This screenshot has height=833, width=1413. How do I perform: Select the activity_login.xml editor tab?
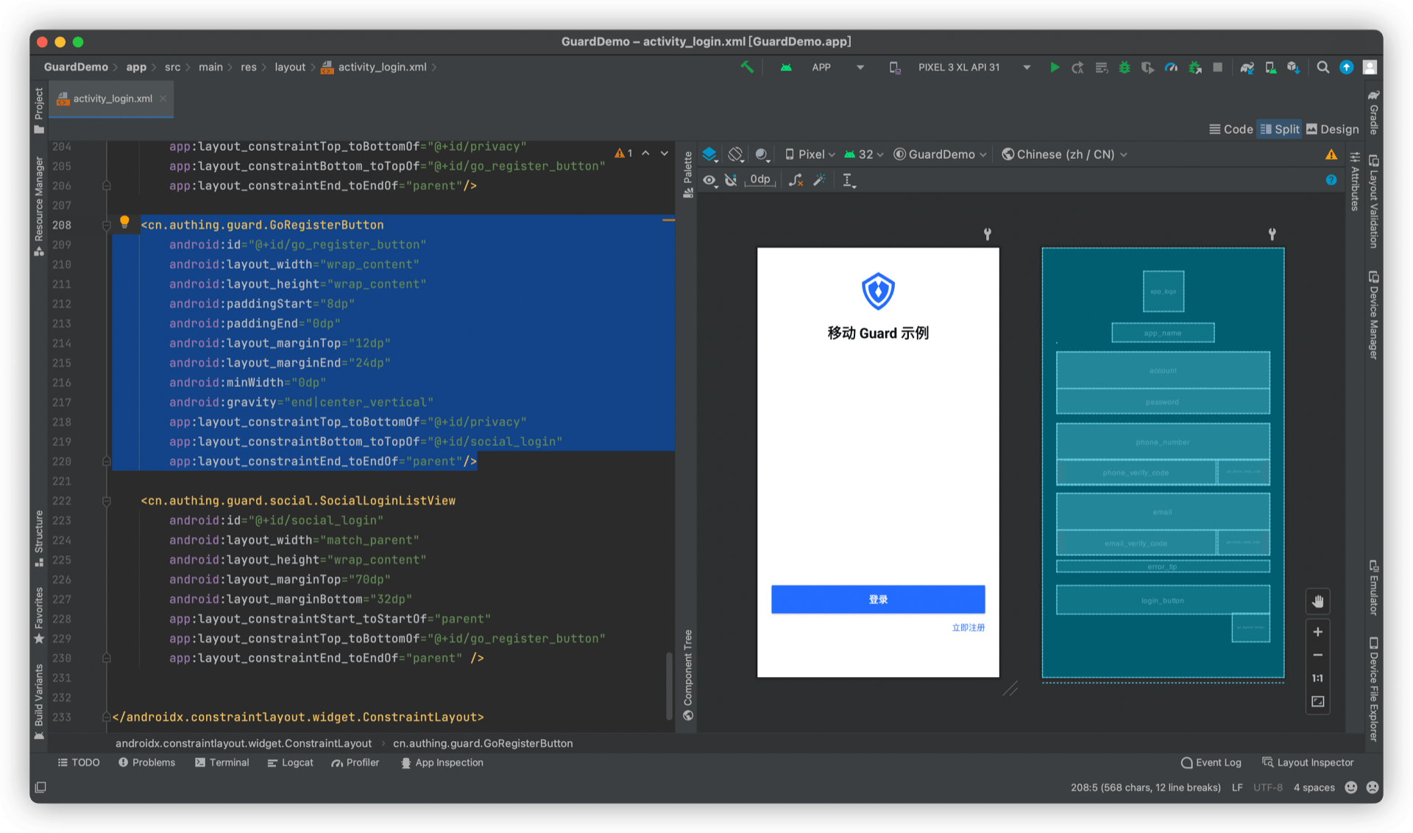tap(112, 99)
